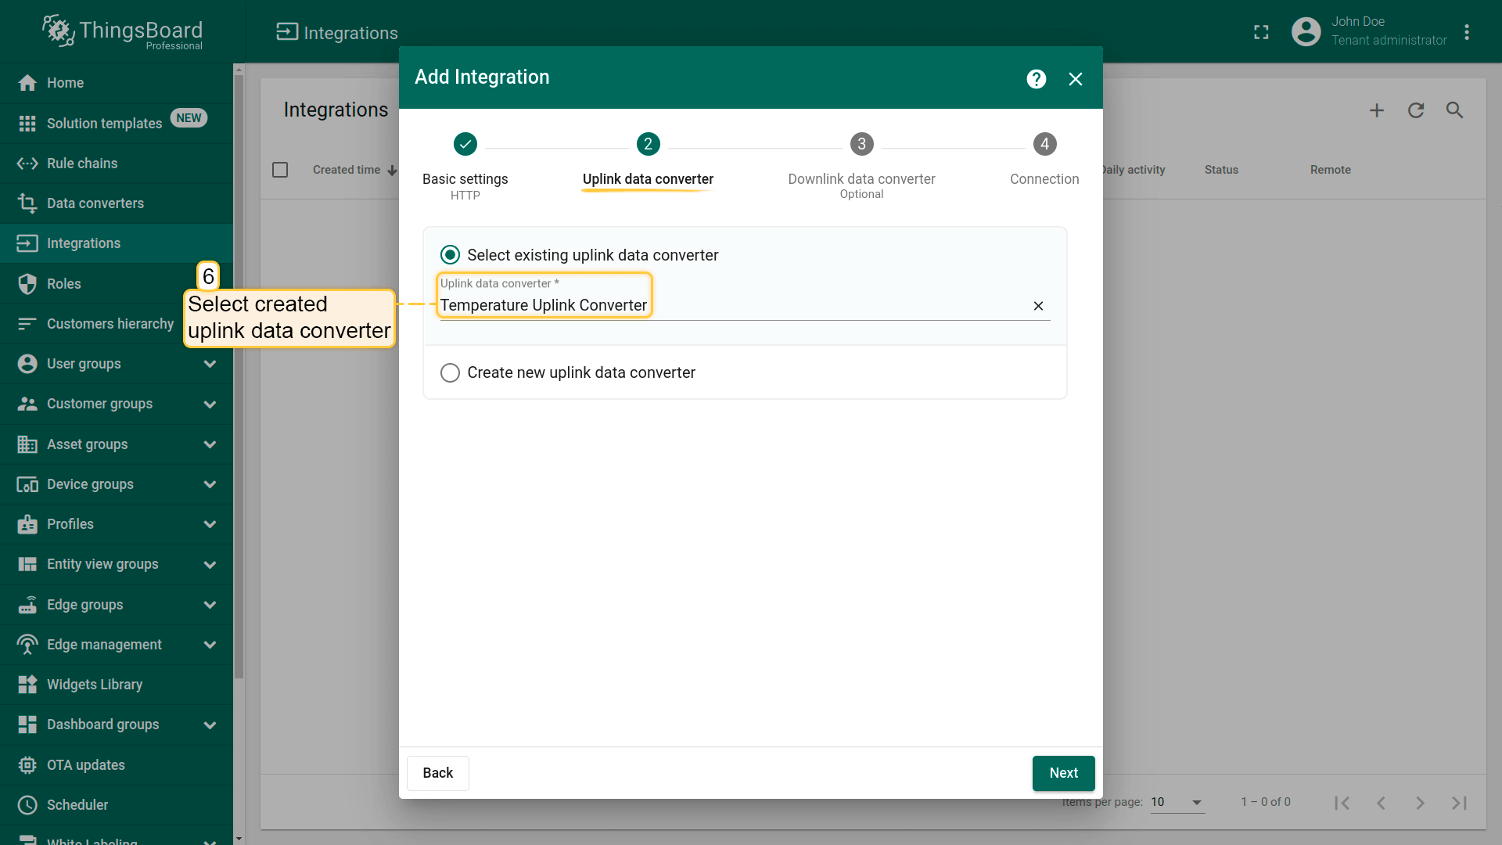This screenshot has width=1502, height=845.
Task: Toggle fullscreen mode icon
Action: [x=1261, y=32]
